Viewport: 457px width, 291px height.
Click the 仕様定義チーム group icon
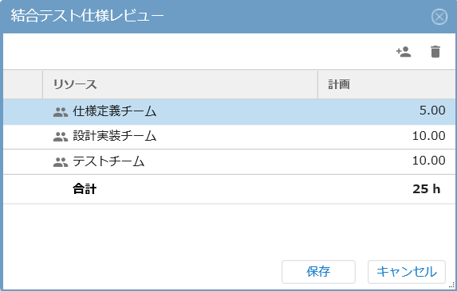(61, 112)
